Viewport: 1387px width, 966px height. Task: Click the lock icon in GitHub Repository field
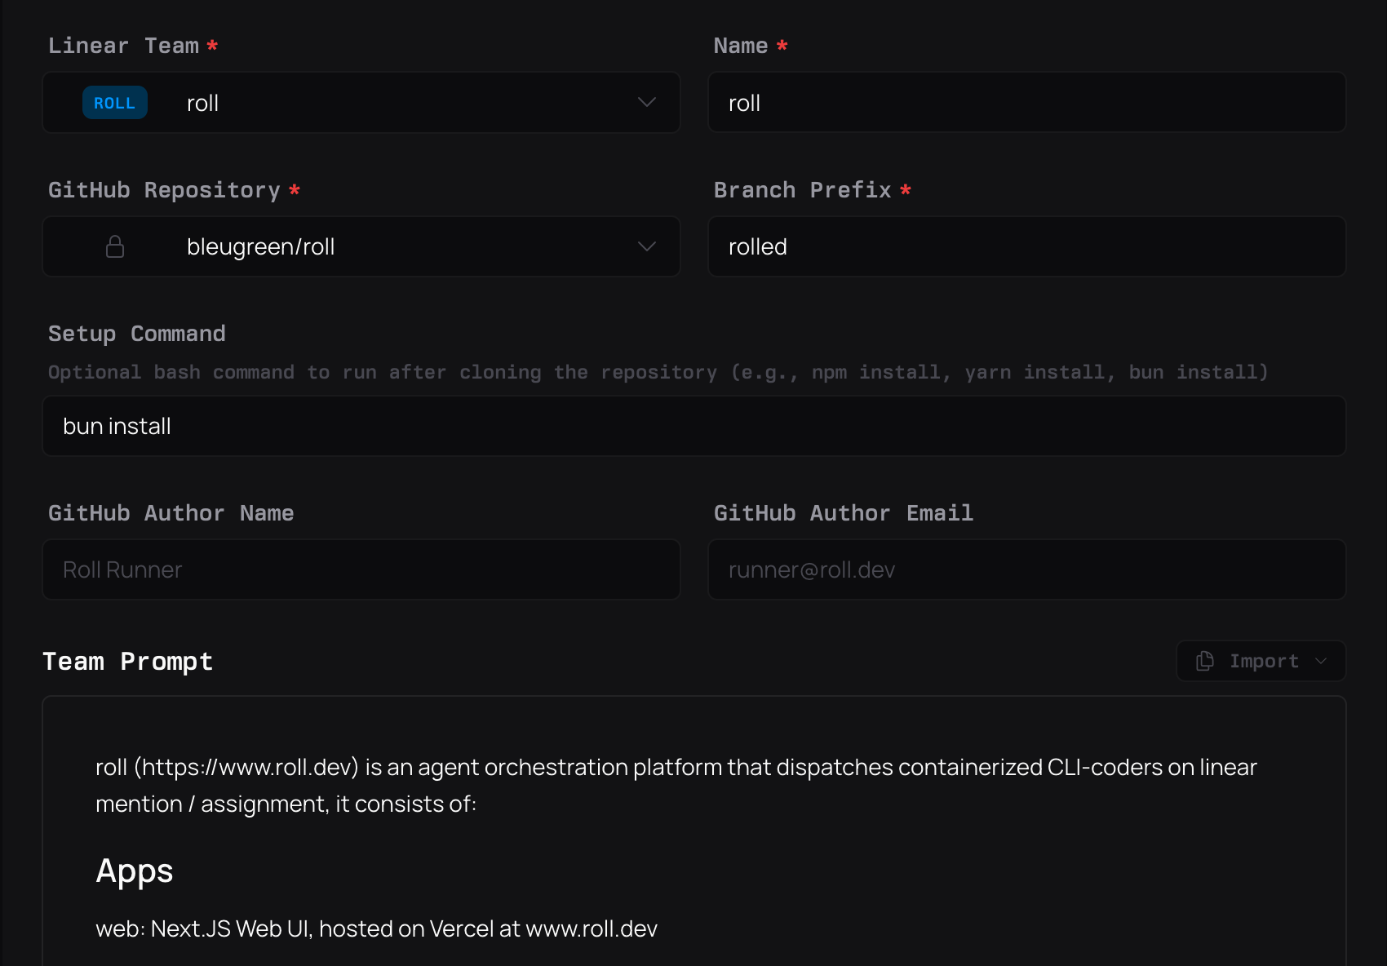click(114, 246)
